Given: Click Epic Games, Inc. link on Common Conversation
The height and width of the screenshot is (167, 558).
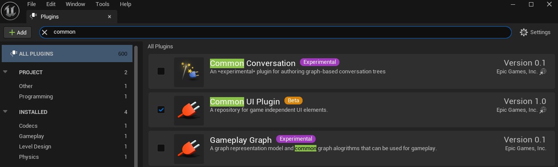Looking at the screenshot, I should point(517,72).
